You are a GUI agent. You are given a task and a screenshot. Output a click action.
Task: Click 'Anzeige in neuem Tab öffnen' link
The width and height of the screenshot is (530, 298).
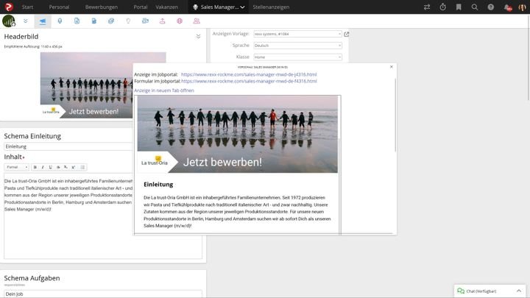pos(164,90)
